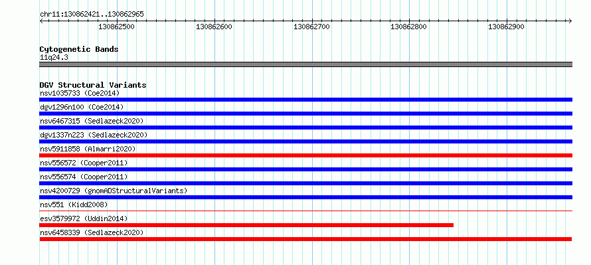Click the 130862800 ruler position

point(409,27)
